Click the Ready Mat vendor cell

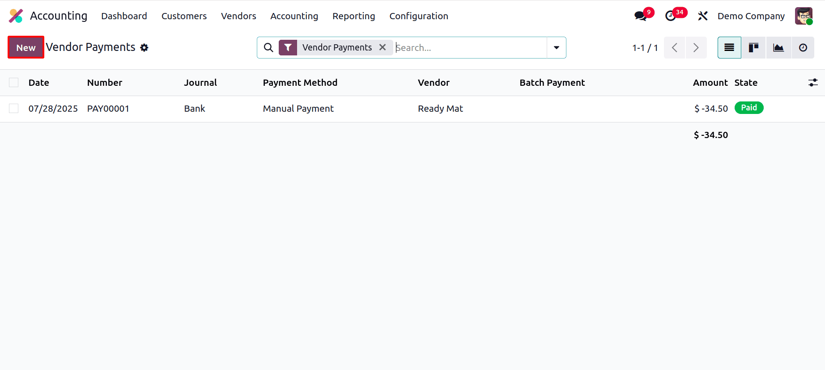tap(440, 109)
